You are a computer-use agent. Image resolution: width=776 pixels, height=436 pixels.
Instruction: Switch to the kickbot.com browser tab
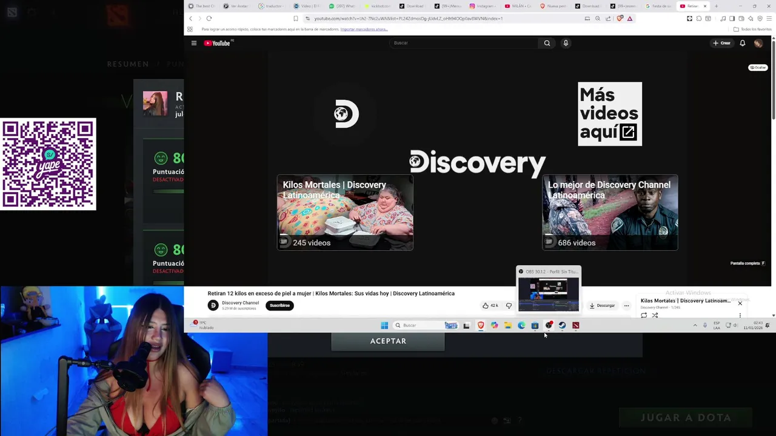(x=376, y=6)
